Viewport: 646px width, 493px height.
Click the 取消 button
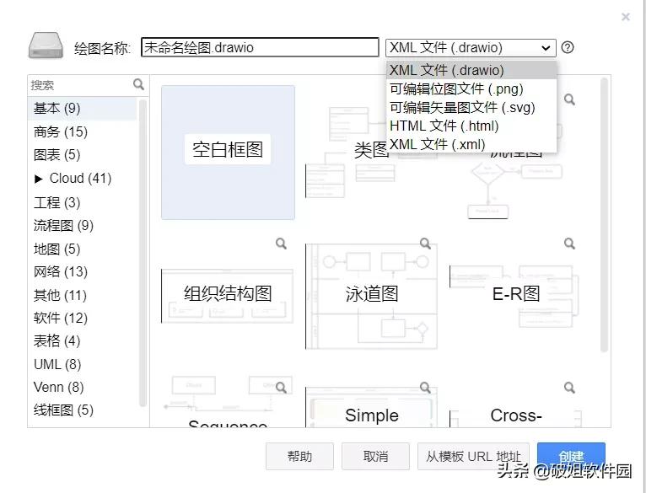375,457
